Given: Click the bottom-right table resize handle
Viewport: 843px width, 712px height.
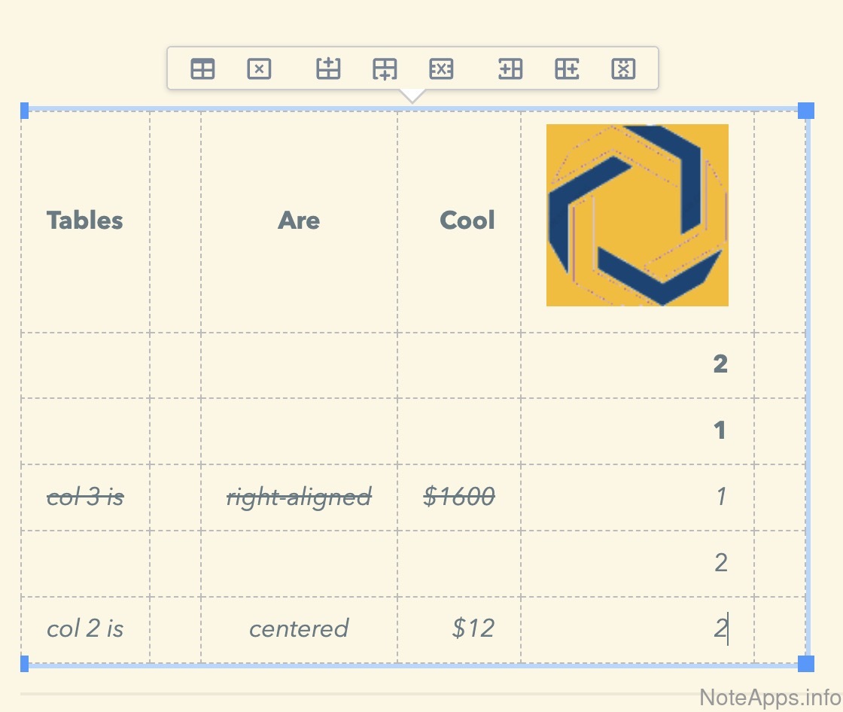Looking at the screenshot, I should click(805, 663).
